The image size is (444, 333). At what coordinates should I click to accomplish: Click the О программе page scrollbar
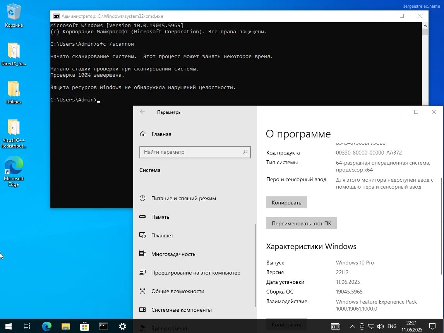tap(441, 226)
